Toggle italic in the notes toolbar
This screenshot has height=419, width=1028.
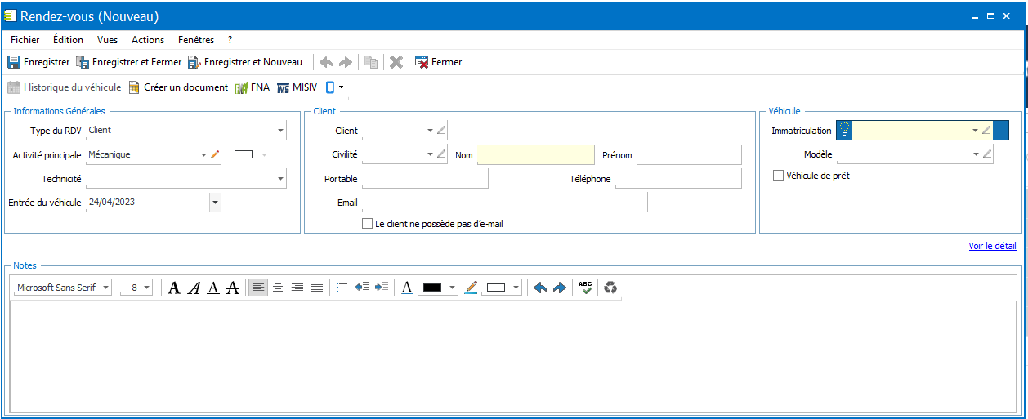(194, 288)
